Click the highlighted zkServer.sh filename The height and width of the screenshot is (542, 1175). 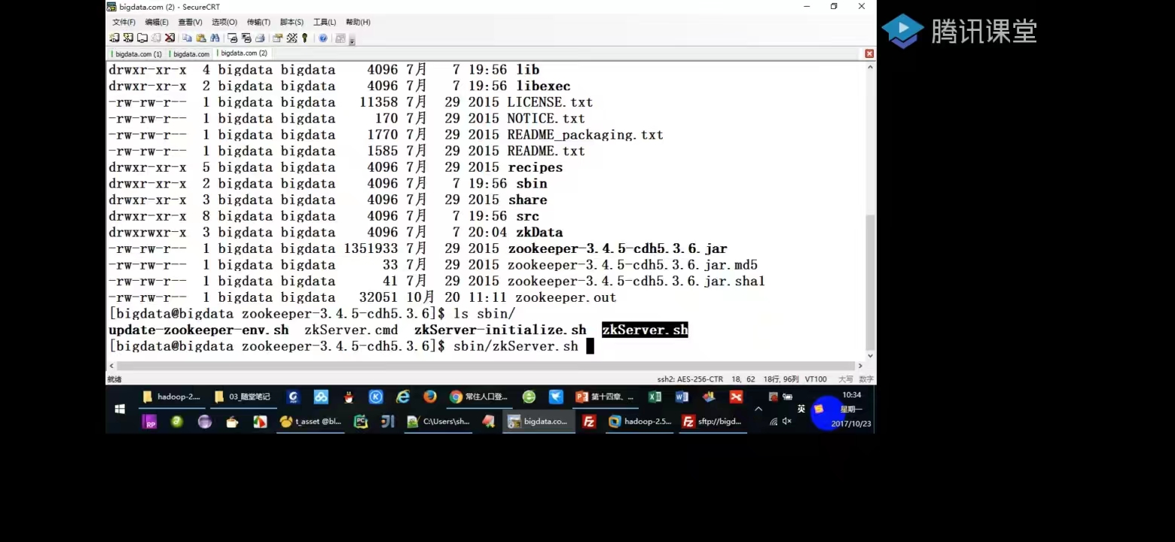point(645,330)
